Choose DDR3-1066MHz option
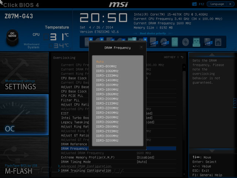The image size is (237, 178). tap(107, 71)
